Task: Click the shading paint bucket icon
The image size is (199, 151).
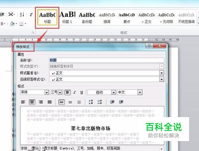Action: click(12, 24)
